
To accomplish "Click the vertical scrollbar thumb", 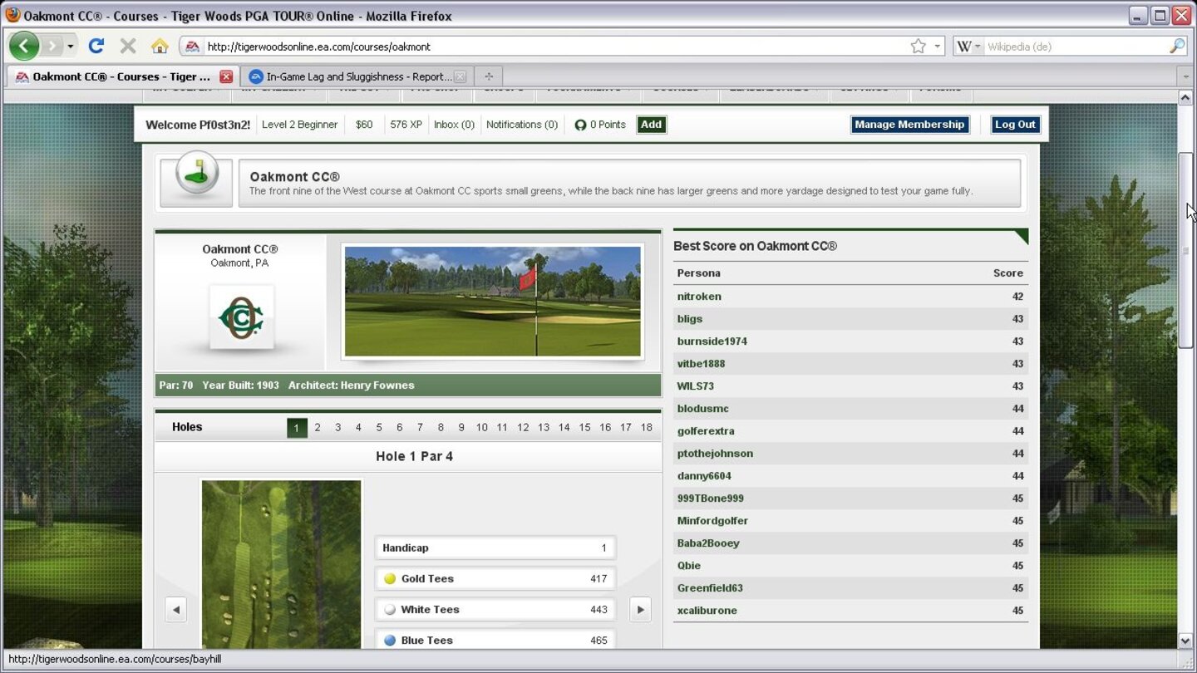I will tap(1186, 250).
